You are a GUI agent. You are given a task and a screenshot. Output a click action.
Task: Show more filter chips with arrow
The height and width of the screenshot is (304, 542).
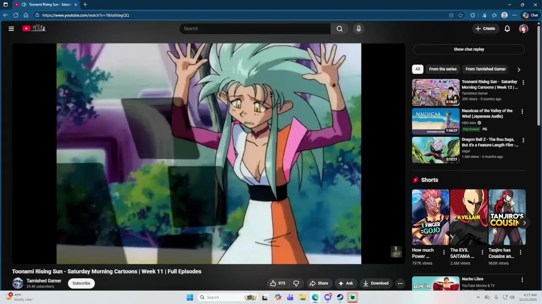click(519, 70)
